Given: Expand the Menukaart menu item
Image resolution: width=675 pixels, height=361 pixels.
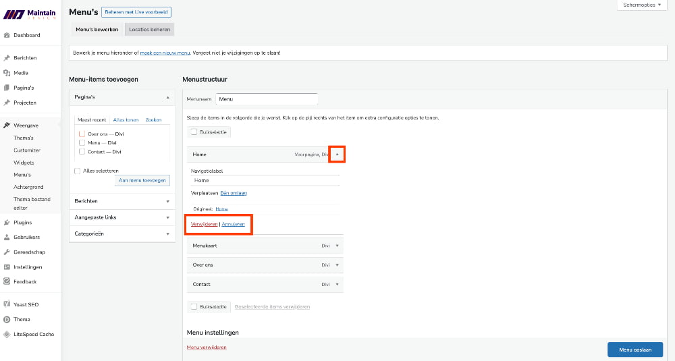Looking at the screenshot, I should [337, 246].
